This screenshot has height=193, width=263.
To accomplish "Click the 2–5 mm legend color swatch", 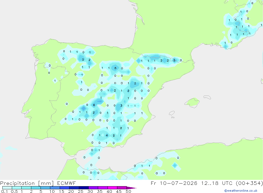I will [x=36, y=188].
